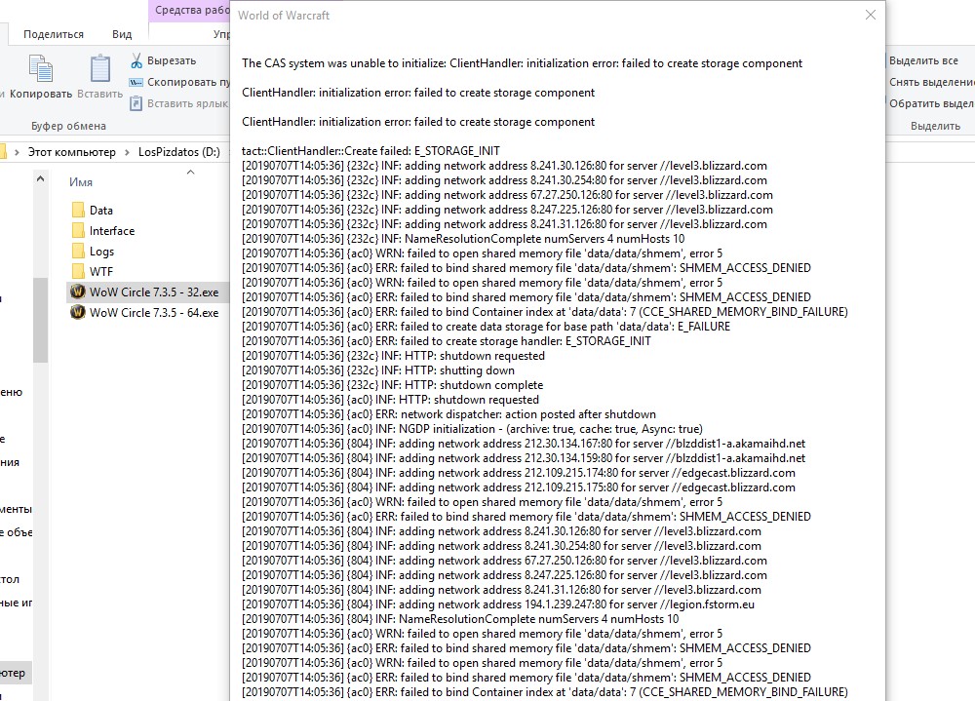The height and width of the screenshot is (701, 975).
Task: Sort files by Имя column header
Action: pos(82,182)
